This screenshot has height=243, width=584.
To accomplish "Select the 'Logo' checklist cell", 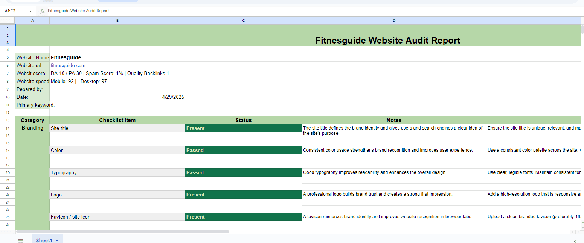I will [x=117, y=195].
